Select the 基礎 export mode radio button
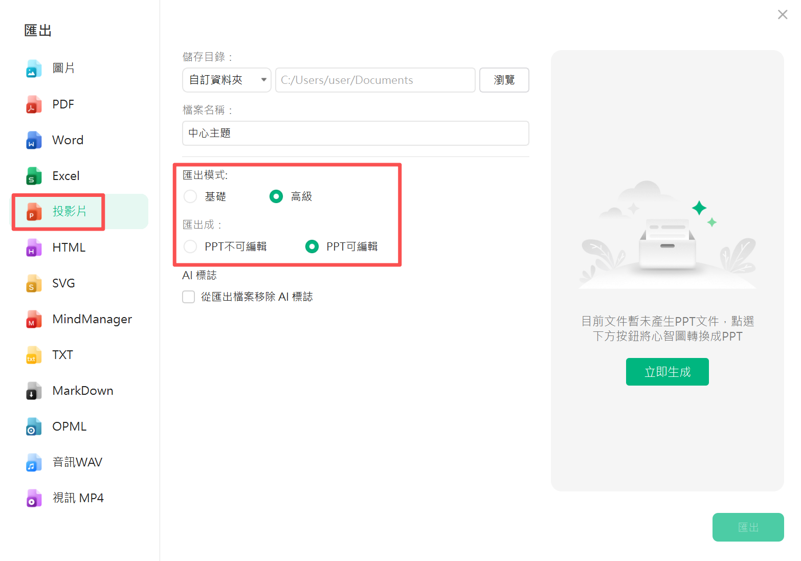This screenshot has height=561, width=801. 190,196
